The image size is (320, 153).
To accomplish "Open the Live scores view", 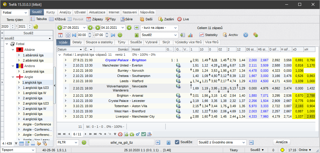I will point(183,19).
